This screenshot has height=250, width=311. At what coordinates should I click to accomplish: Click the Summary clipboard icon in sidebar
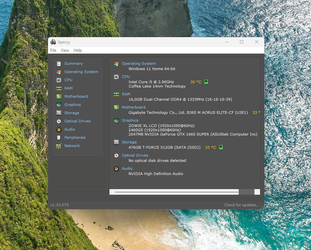(59, 63)
